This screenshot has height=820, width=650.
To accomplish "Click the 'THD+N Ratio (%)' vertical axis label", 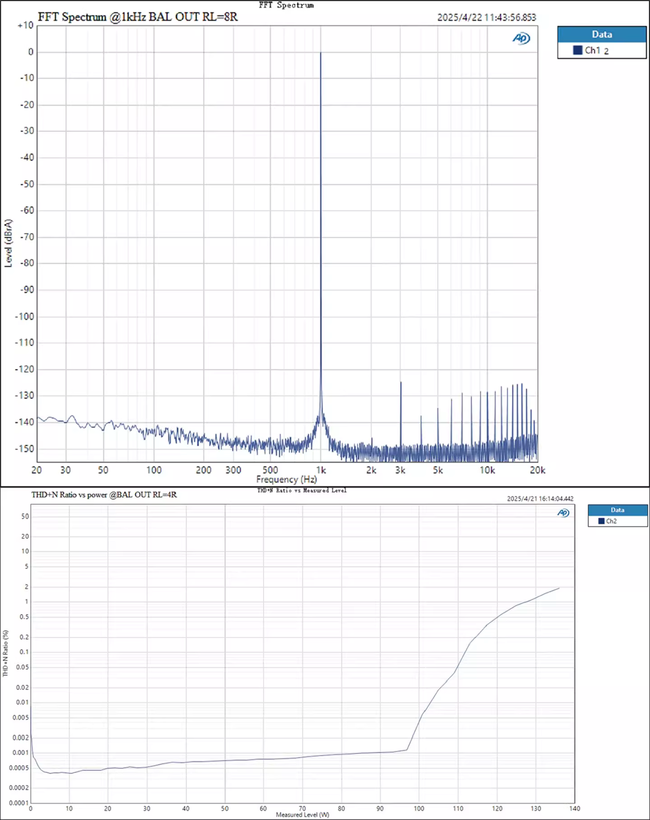I will pyautogui.click(x=5, y=653).
